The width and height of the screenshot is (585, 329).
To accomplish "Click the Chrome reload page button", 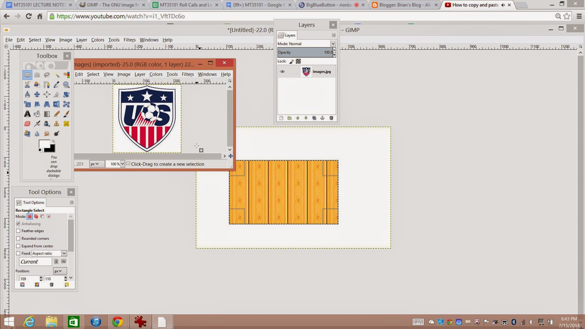I will pyautogui.click(x=29, y=16).
